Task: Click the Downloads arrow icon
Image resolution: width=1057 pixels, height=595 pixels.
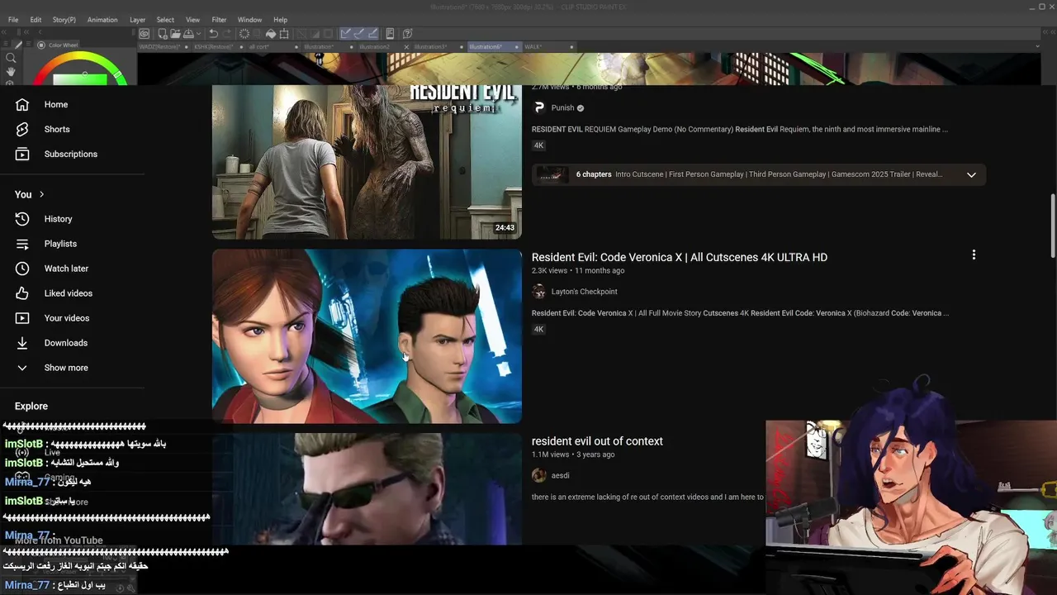Action: pos(22,343)
